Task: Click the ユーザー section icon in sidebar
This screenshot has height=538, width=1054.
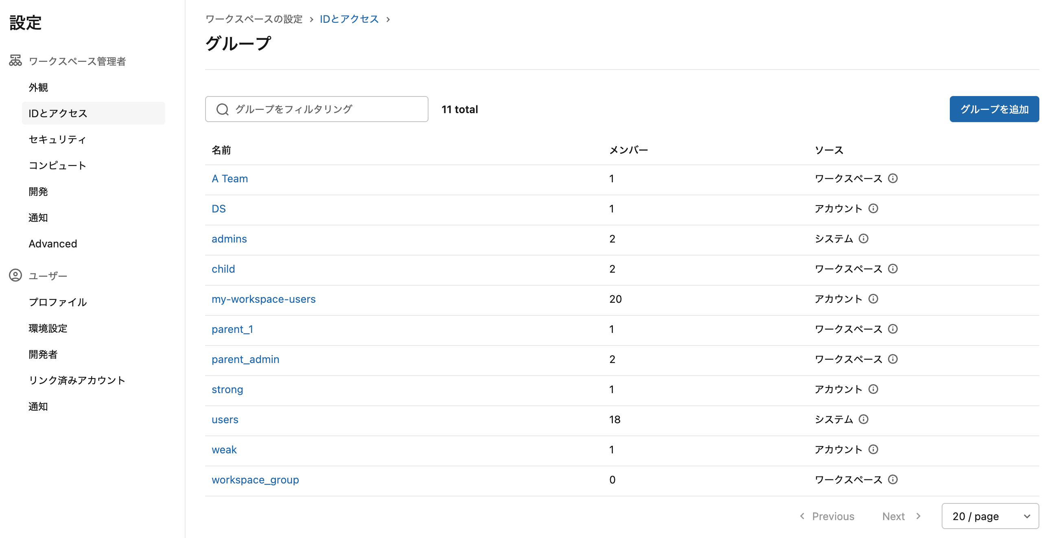Action: 15,276
